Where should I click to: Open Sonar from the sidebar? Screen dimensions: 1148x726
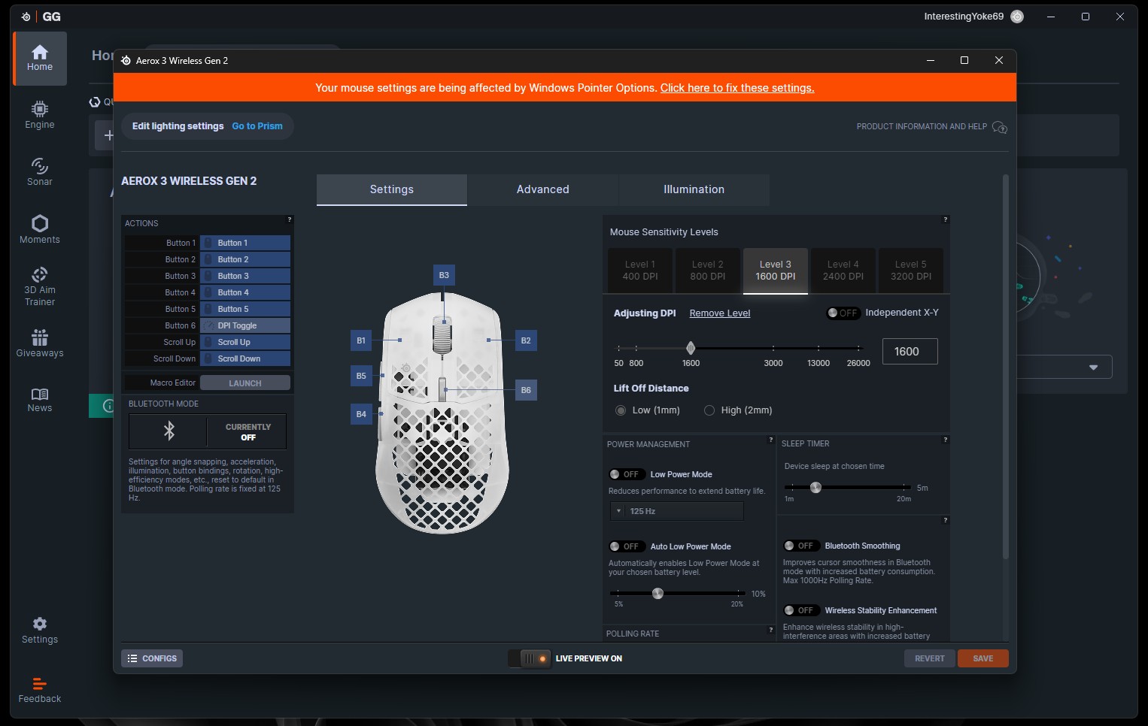tap(40, 172)
